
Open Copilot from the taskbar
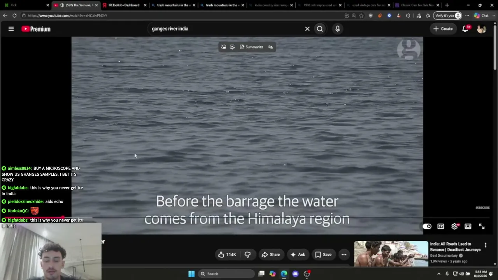(273, 274)
